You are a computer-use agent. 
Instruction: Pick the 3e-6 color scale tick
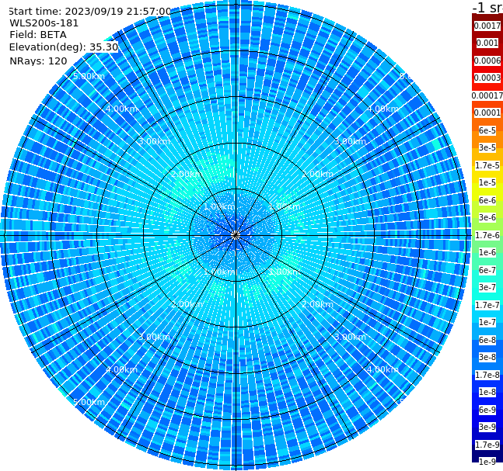[x=487, y=217]
